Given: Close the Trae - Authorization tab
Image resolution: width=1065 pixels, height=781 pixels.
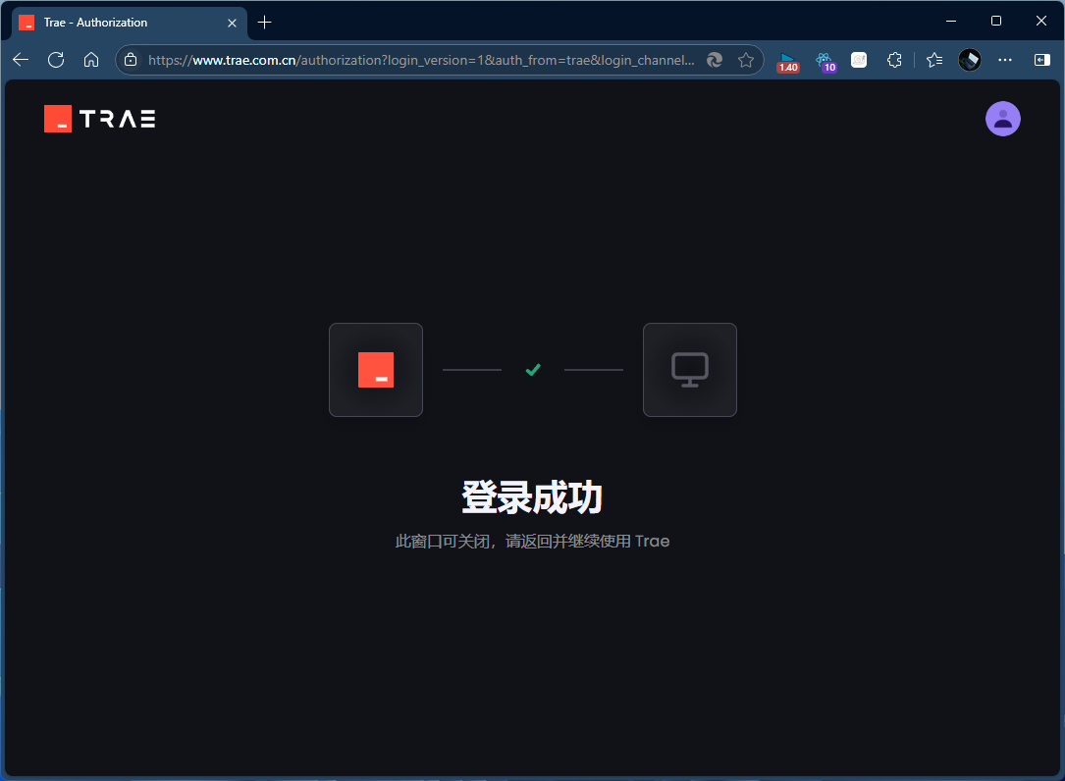Looking at the screenshot, I should coord(233,23).
